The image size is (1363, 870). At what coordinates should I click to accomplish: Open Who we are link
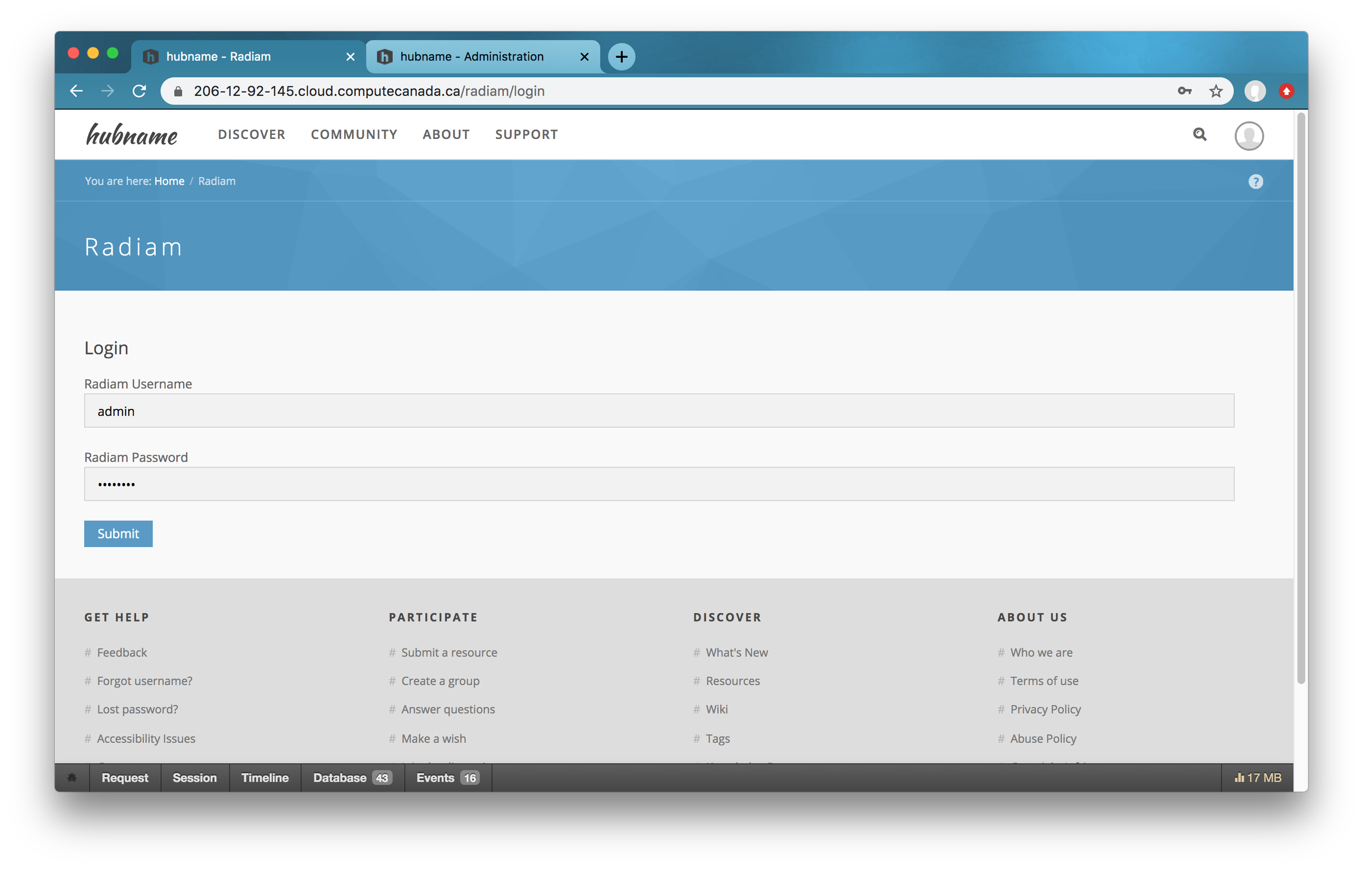(1041, 652)
